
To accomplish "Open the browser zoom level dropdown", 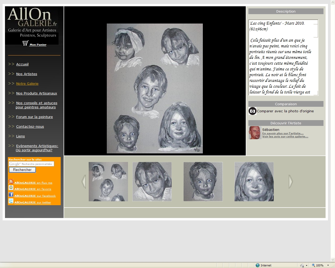I will click(x=328, y=265).
